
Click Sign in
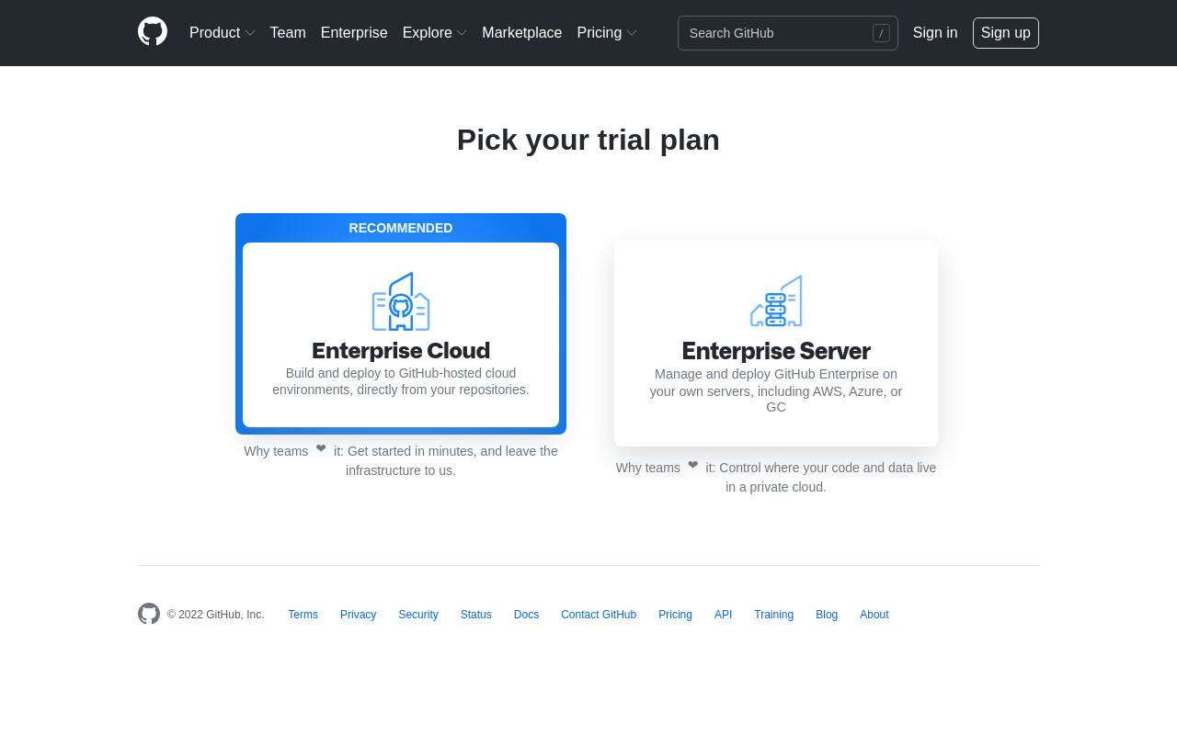(935, 33)
